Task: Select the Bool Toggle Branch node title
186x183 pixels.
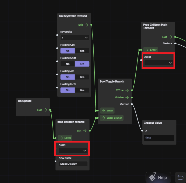Action: pos(112,81)
